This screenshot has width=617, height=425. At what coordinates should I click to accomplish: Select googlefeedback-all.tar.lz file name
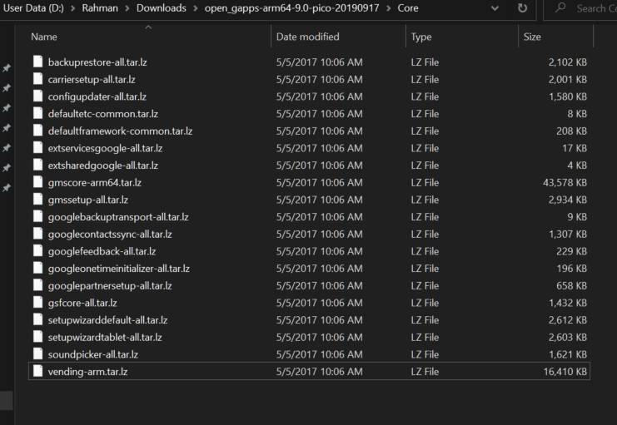pos(102,251)
